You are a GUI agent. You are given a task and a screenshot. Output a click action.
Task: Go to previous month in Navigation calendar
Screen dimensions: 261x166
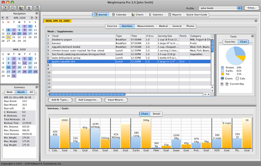7,18
